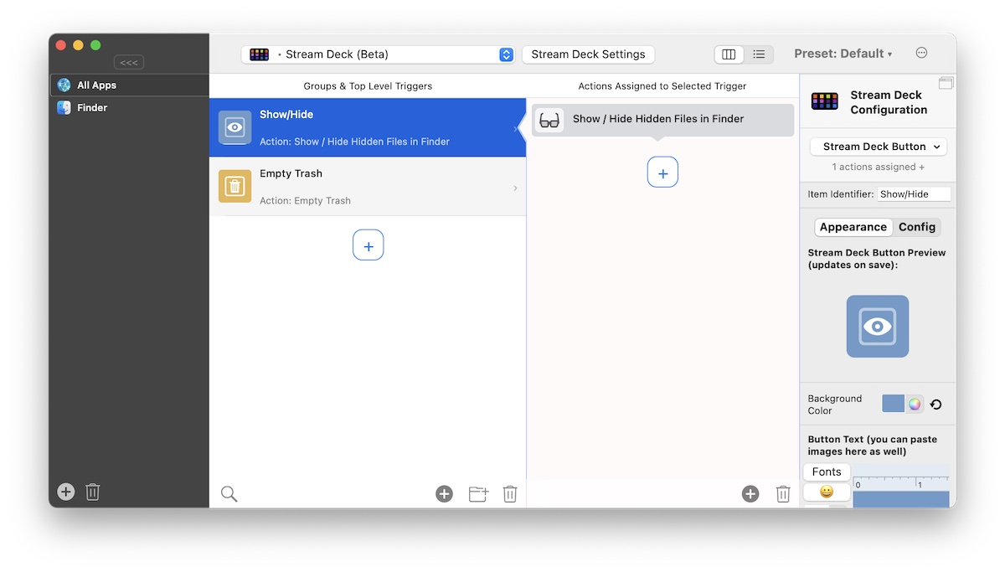Add a new app with the sidebar plus icon
This screenshot has height=572, width=1005.
(x=65, y=492)
